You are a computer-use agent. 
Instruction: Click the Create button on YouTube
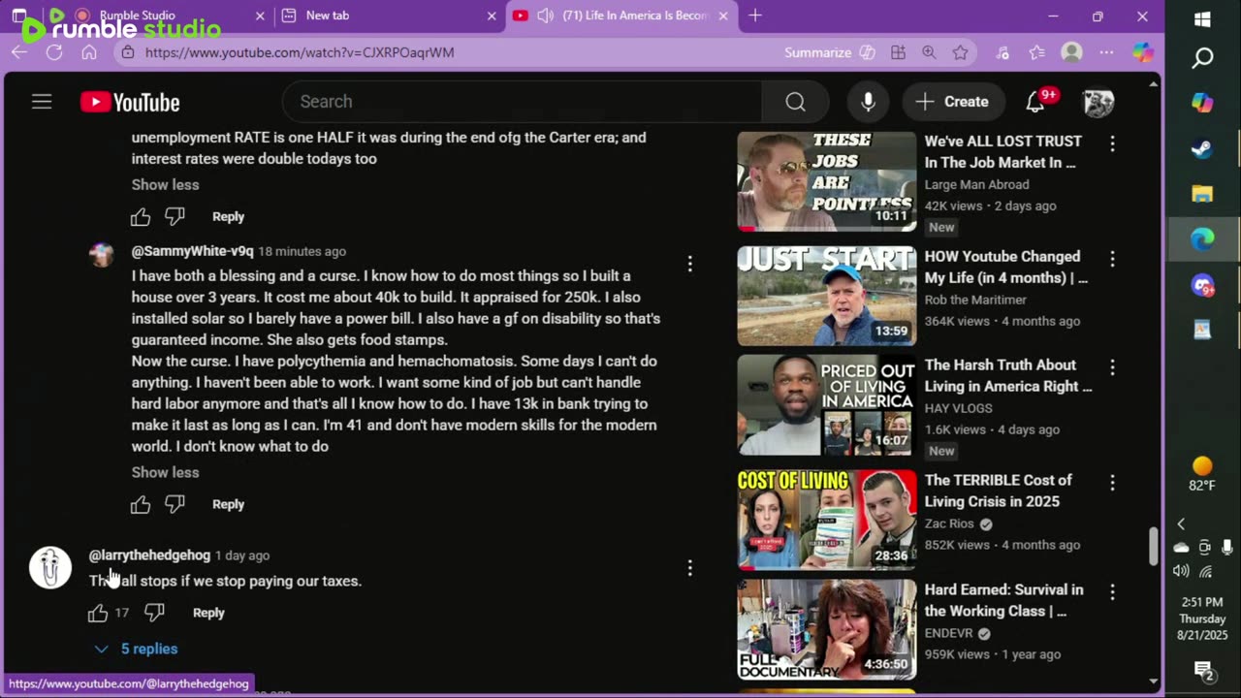pos(951,102)
